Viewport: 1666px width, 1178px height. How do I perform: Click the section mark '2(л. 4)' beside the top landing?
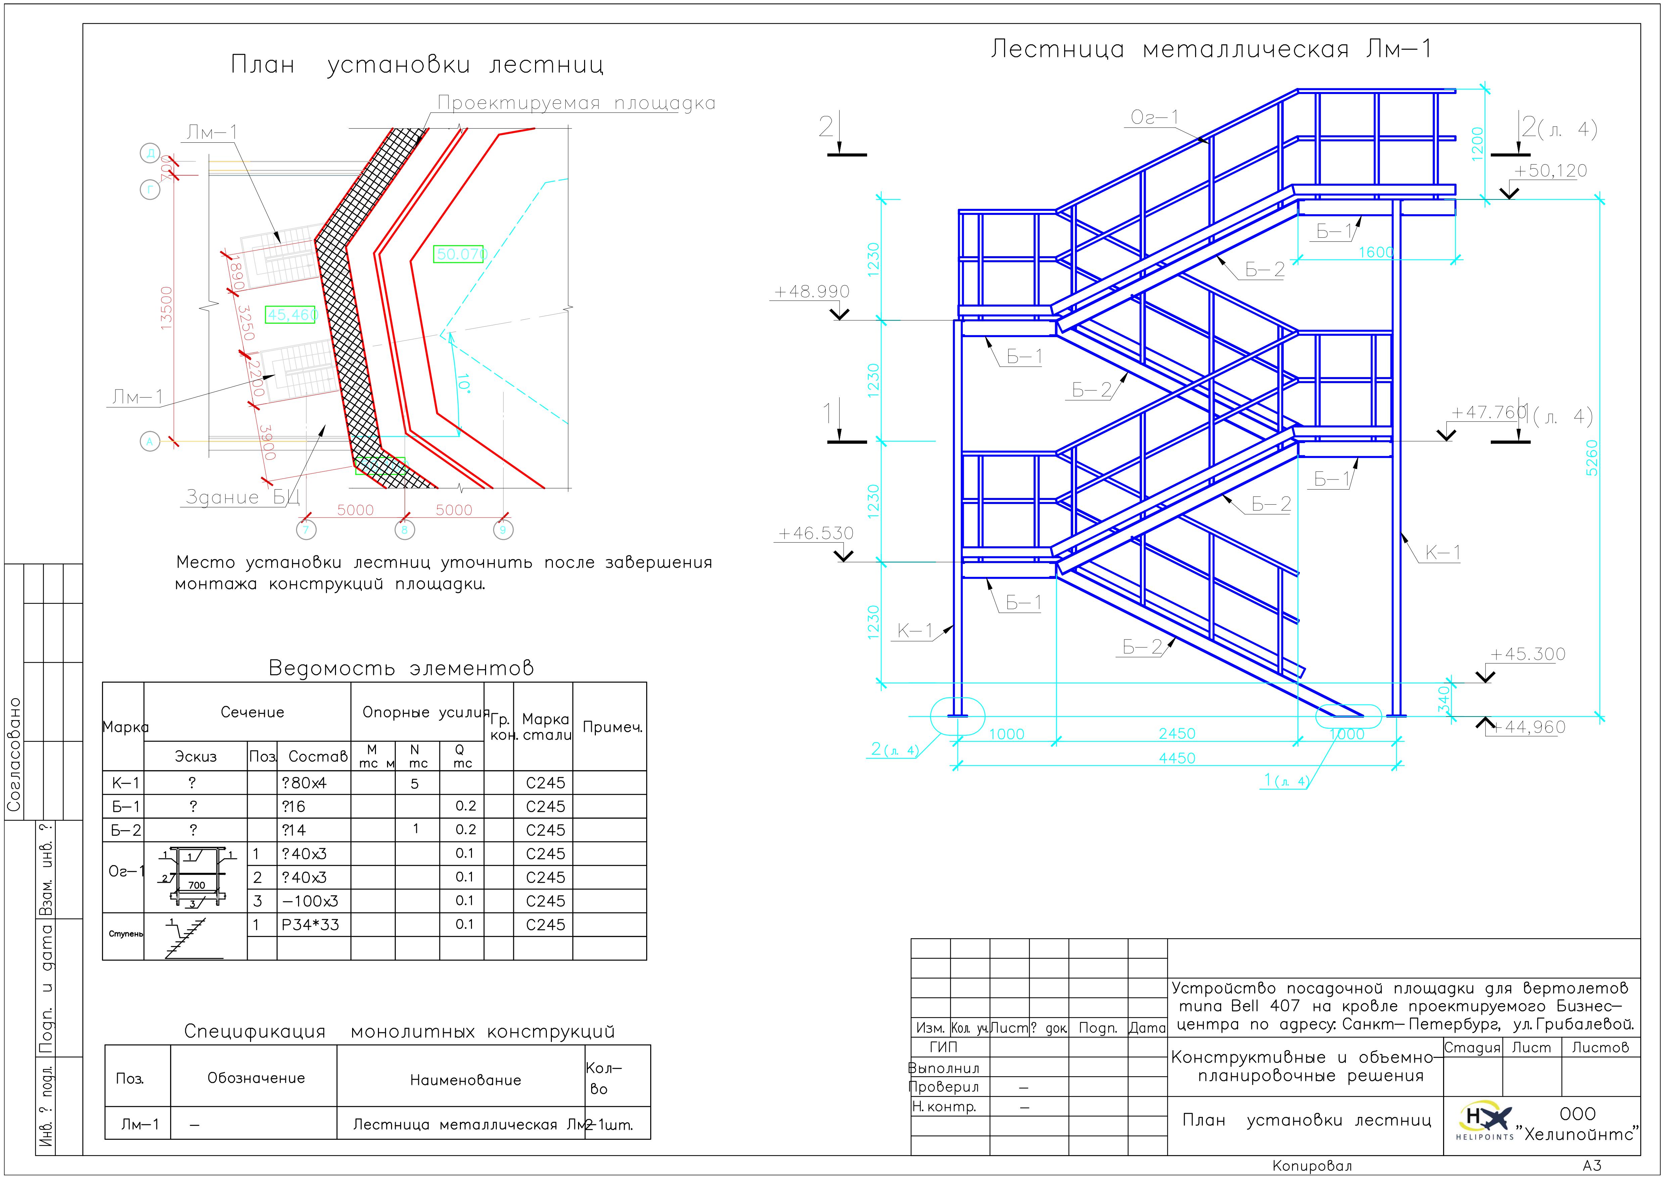pyautogui.click(x=1559, y=129)
